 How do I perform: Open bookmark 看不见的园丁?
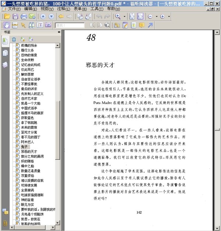click(31, 137)
